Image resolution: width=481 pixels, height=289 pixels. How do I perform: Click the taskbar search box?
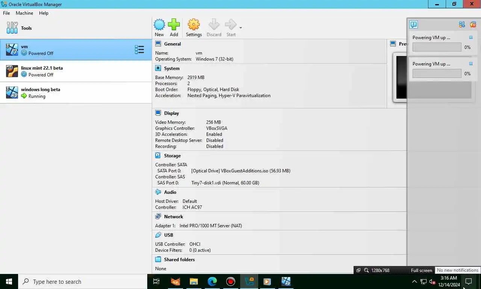82,281
